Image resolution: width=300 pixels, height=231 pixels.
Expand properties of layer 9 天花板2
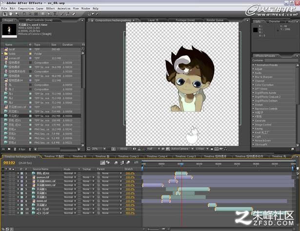pos(18,205)
